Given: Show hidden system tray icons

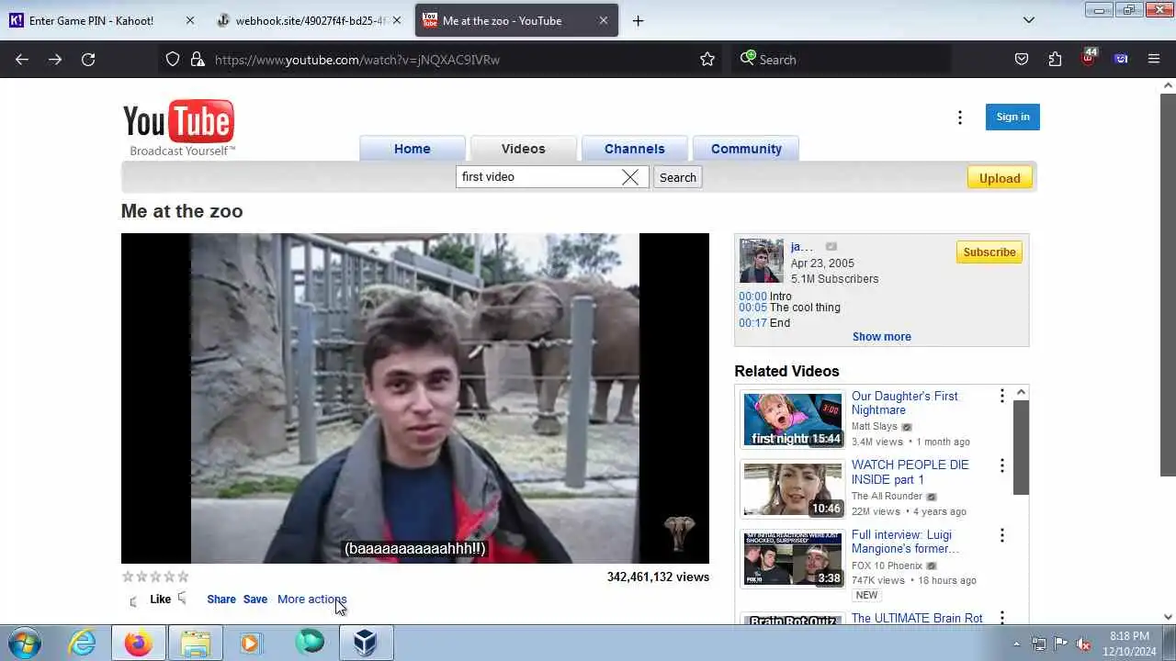Looking at the screenshot, I should coord(1016,644).
